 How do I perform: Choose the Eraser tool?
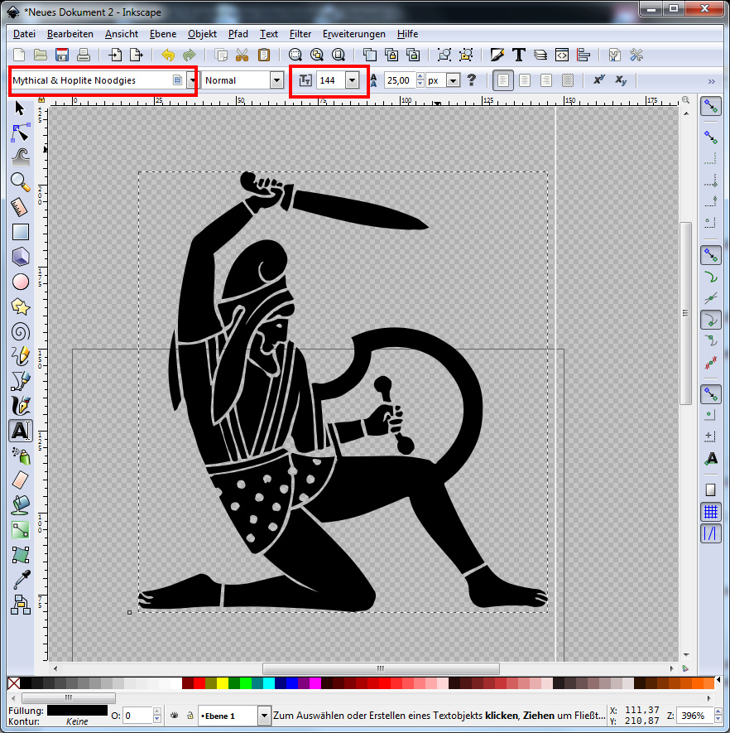(21, 480)
